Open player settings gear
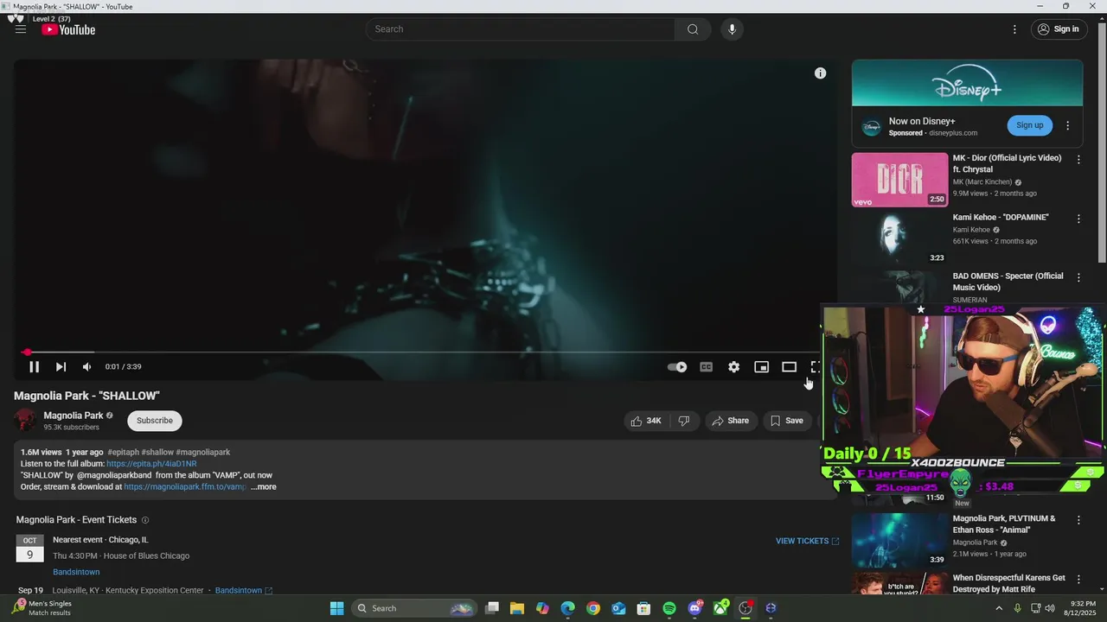This screenshot has height=622, width=1107. (733, 367)
